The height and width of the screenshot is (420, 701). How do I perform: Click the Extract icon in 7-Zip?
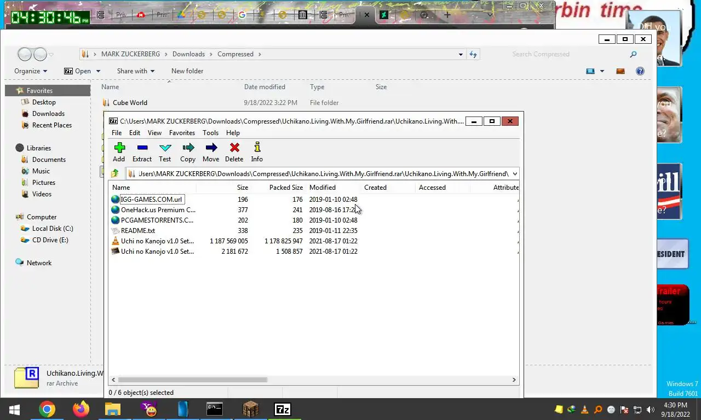(142, 152)
